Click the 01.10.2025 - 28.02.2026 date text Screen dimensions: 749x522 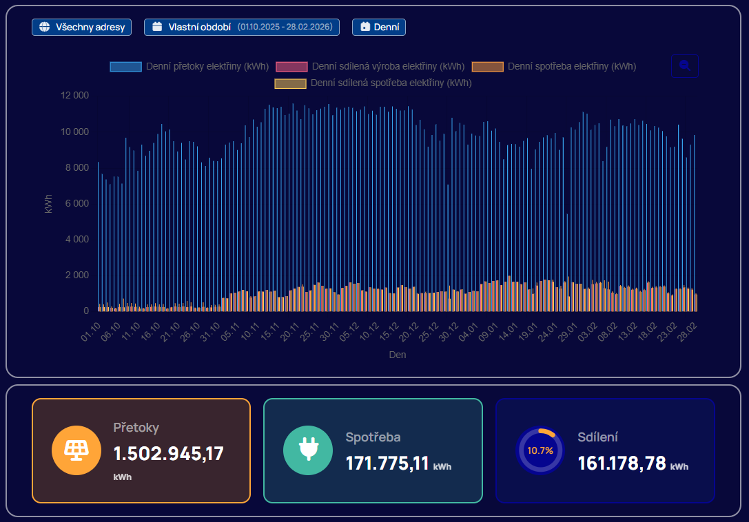coord(285,27)
